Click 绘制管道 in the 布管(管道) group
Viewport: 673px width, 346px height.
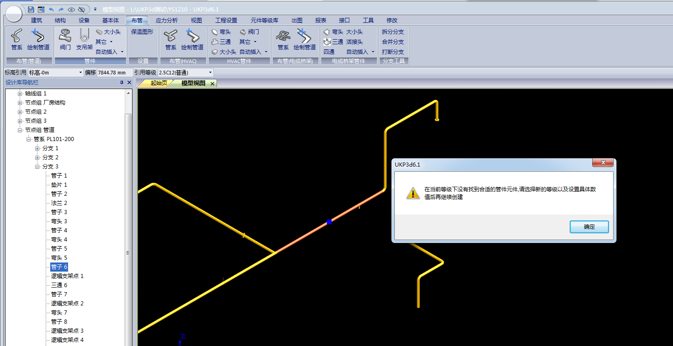point(38,39)
